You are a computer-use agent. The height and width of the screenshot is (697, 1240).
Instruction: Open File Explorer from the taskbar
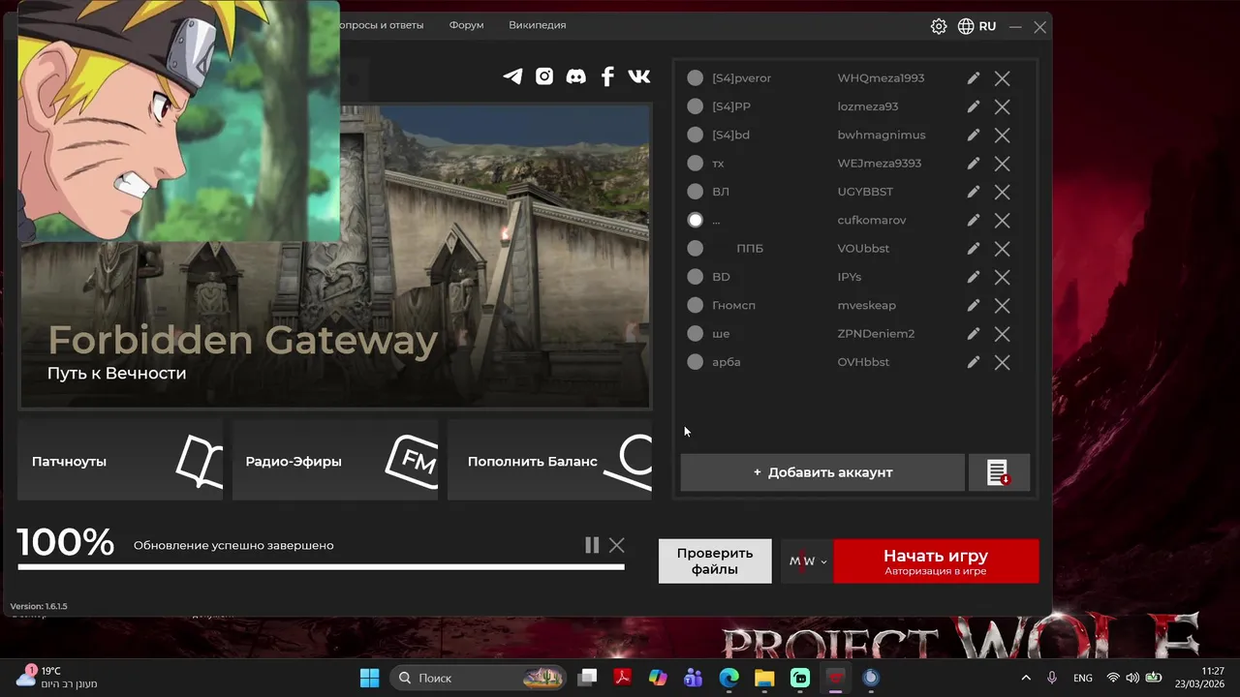pyautogui.click(x=764, y=678)
